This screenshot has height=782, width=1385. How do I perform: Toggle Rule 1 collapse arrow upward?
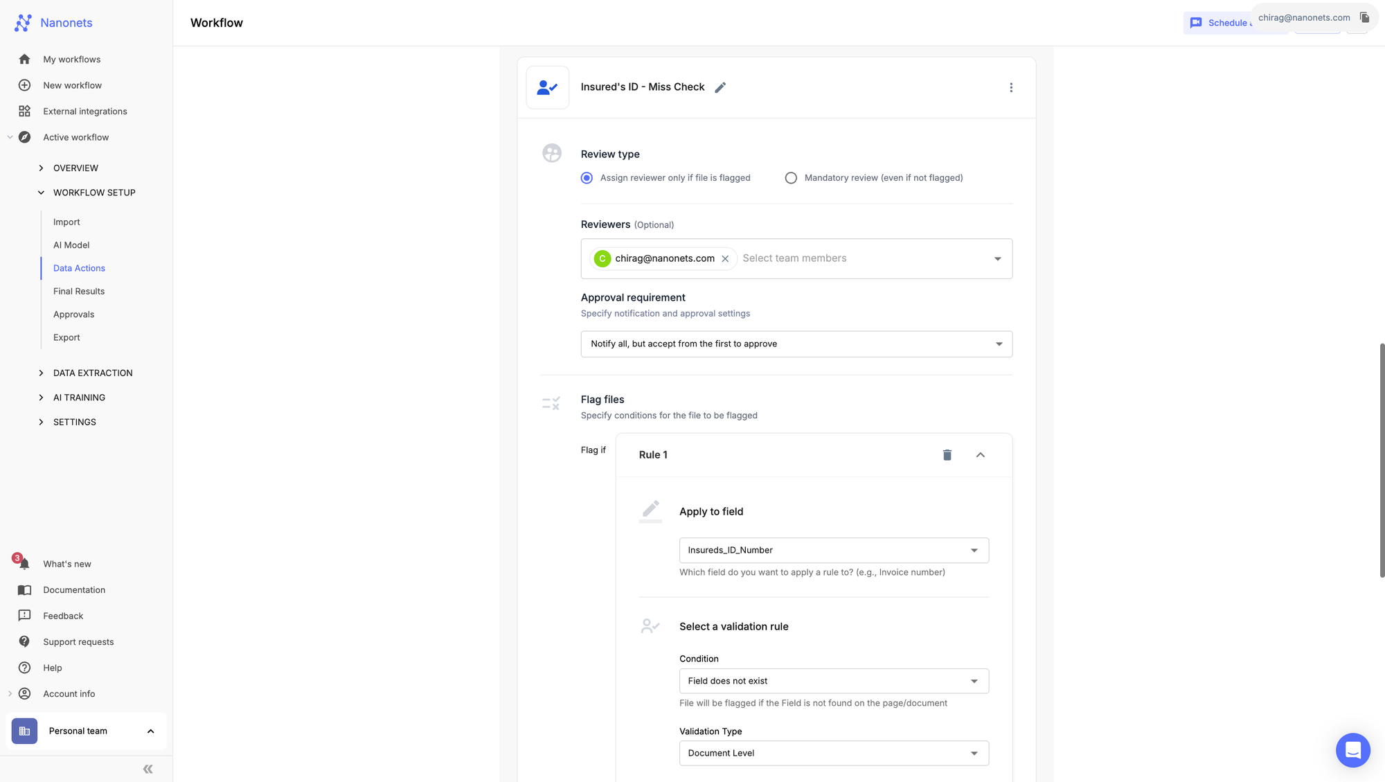click(x=981, y=454)
